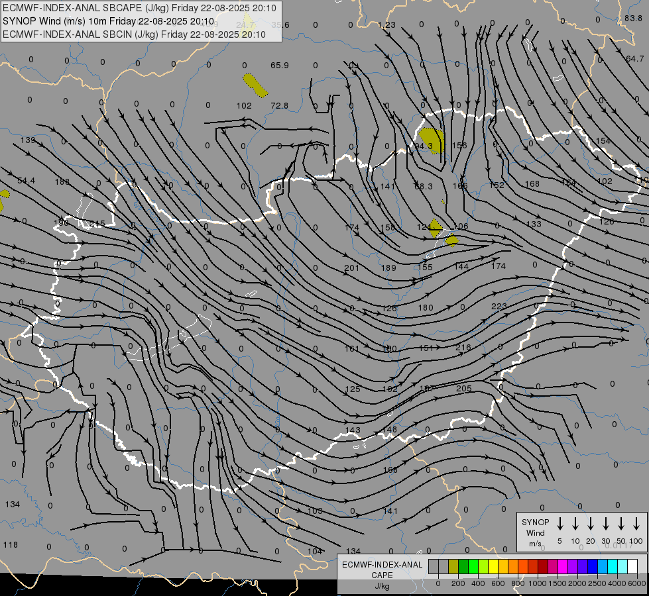
Task: Click the 10 m/s wind arrow in legend
Action: pyautogui.click(x=575, y=524)
